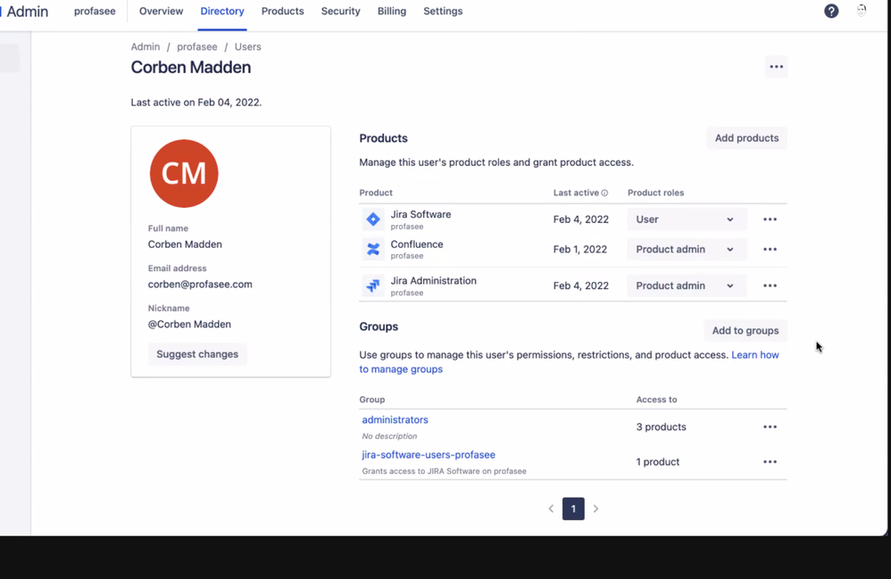Open more options for jira-software-users-profasee group
This screenshot has height=579, width=891.
coord(770,462)
